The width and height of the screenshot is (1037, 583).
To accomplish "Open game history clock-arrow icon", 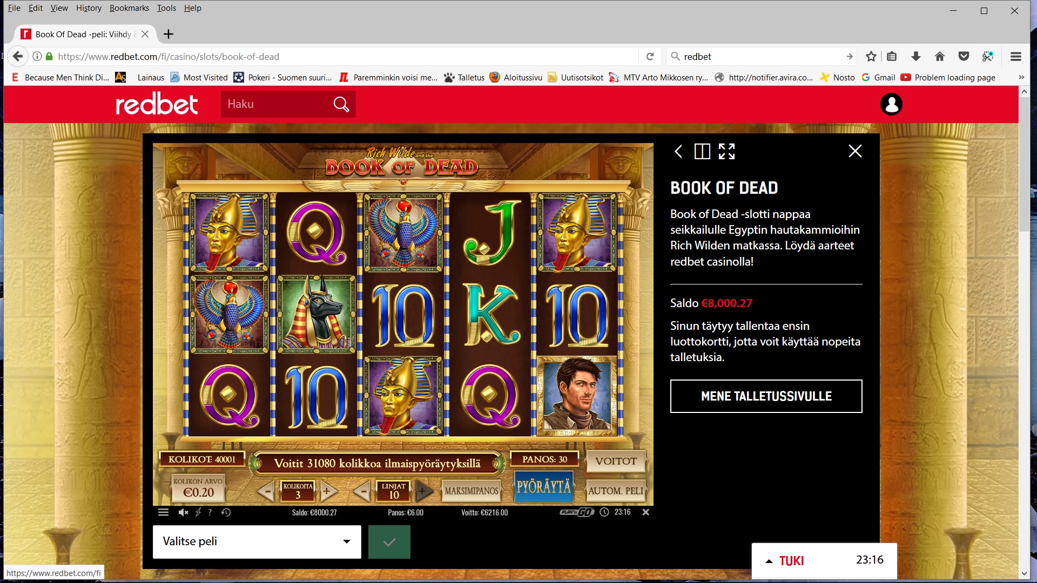I will [x=226, y=512].
